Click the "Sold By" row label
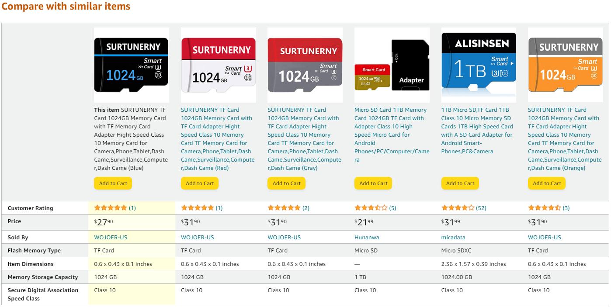The width and height of the screenshot is (611, 307). (18, 238)
